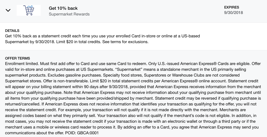Viewport: 267px width, 137px height.
Task: Select the "Supermarket Rewards" subtitle
Action: 69,14
